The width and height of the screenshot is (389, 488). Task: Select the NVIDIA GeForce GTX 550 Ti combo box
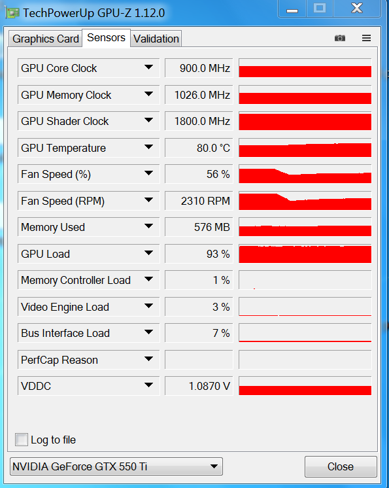pyautogui.click(x=116, y=466)
